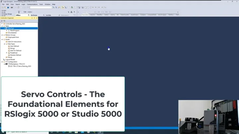Open Controller Organizer pane options dropdown
The width and height of the screenshot is (239, 134).
click(32, 18)
